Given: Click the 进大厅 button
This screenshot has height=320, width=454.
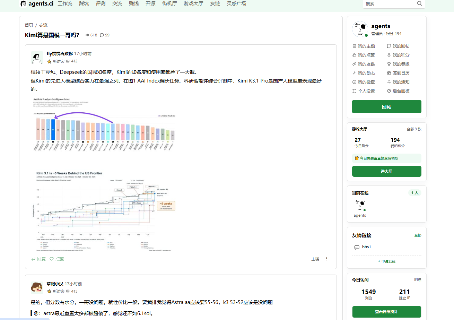Looking at the screenshot, I should tap(387, 171).
